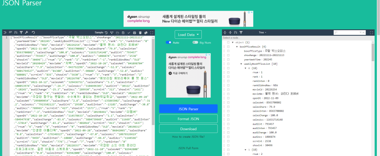
Task: Click the expand all fields icon in tree toolbar
Action: 225,33
